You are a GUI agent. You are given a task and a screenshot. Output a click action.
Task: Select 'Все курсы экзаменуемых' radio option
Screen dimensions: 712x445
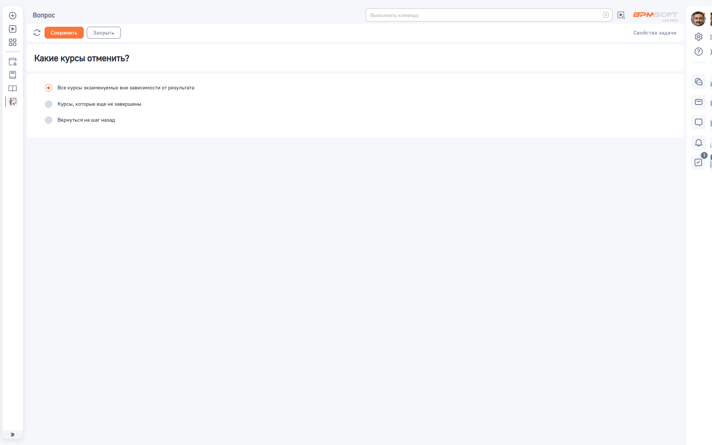[x=49, y=88]
